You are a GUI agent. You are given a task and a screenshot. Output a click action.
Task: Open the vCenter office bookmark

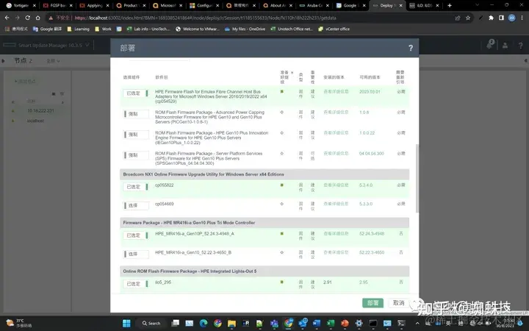click(334, 29)
